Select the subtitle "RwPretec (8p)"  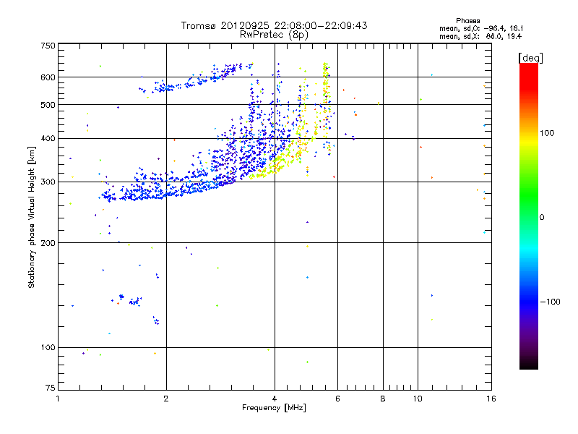274,35
